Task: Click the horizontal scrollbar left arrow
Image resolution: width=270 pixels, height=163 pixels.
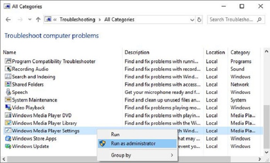Action: click(x=3, y=159)
